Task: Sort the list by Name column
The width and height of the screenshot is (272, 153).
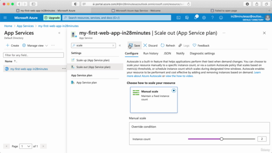Action: click(x=11, y=61)
